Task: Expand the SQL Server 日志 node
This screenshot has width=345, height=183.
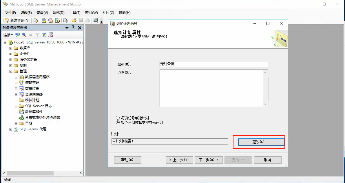Action: [16, 106]
